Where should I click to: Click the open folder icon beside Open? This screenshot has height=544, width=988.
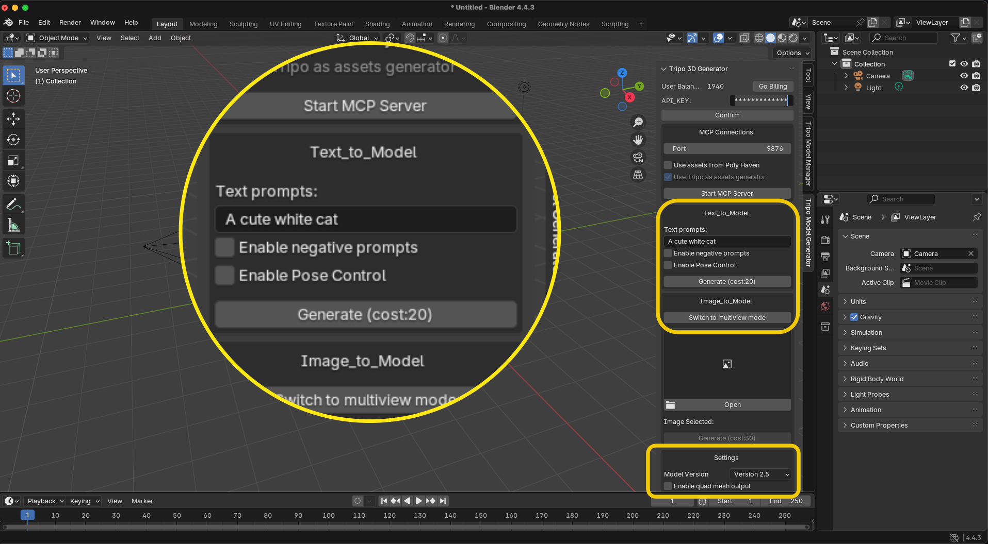pos(670,404)
